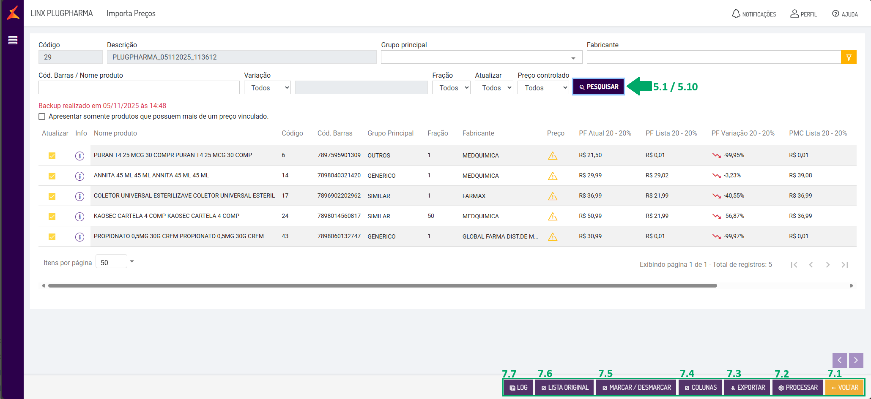871x399 pixels.
Task: Open the LOG button
Action: click(518, 387)
